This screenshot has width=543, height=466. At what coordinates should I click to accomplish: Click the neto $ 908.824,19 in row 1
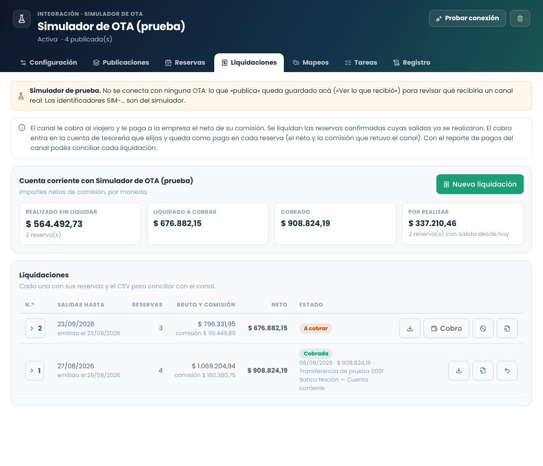point(268,370)
